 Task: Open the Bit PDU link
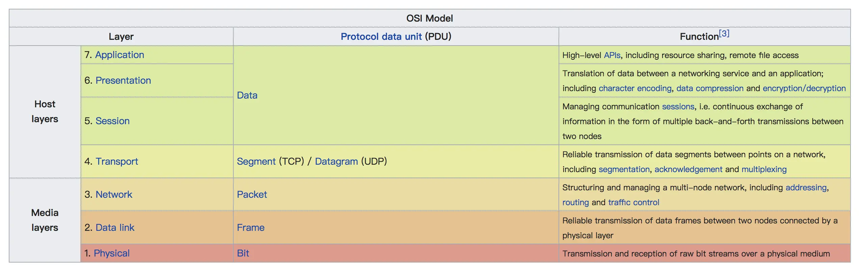pos(243,253)
